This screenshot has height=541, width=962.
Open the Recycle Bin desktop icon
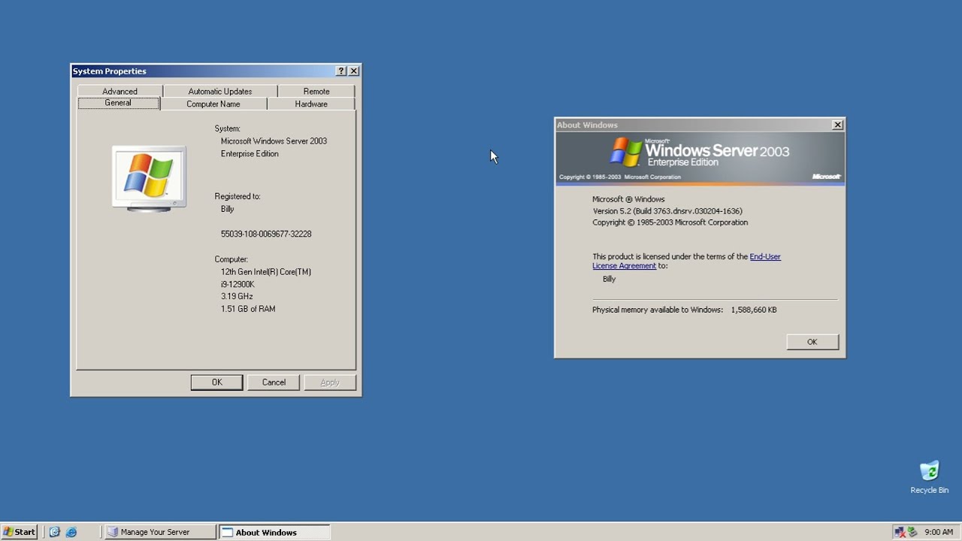point(930,477)
